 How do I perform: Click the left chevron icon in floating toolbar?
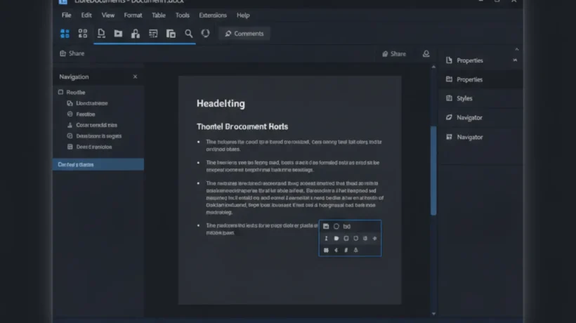(336, 250)
